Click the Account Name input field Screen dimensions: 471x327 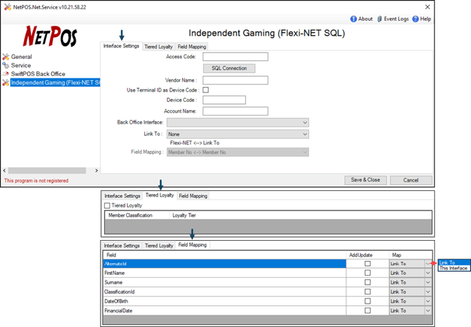[235, 111]
